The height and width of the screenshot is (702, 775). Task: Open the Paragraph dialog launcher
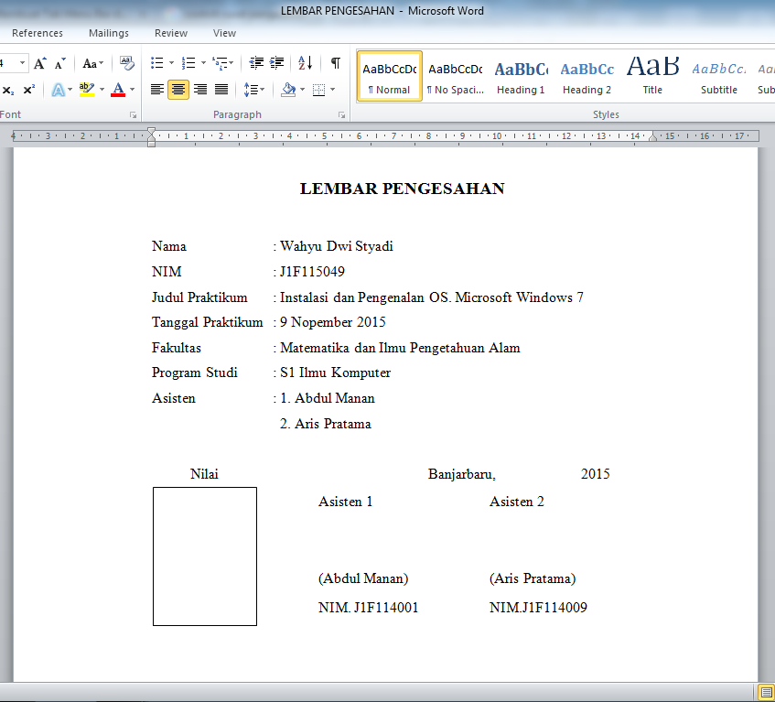(x=341, y=114)
